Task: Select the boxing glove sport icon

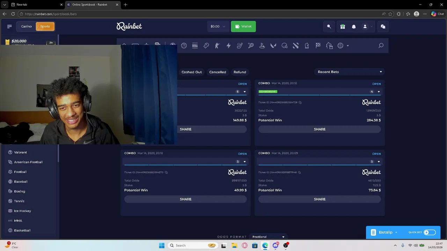Action: pyautogui.click(x=206, y=46)
